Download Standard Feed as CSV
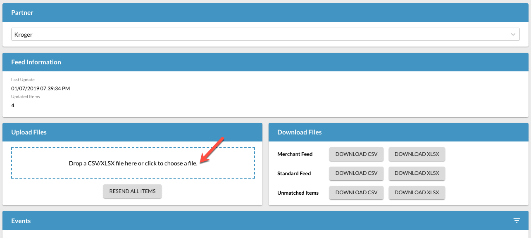 (x=356, y=173)
